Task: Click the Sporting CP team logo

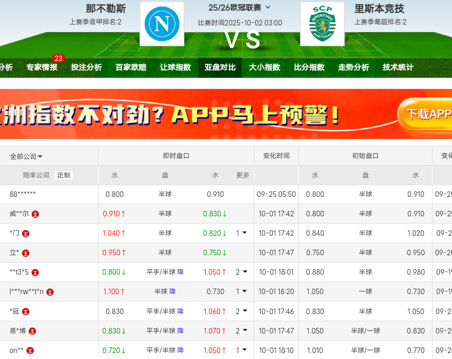Action: coord(322,24)
